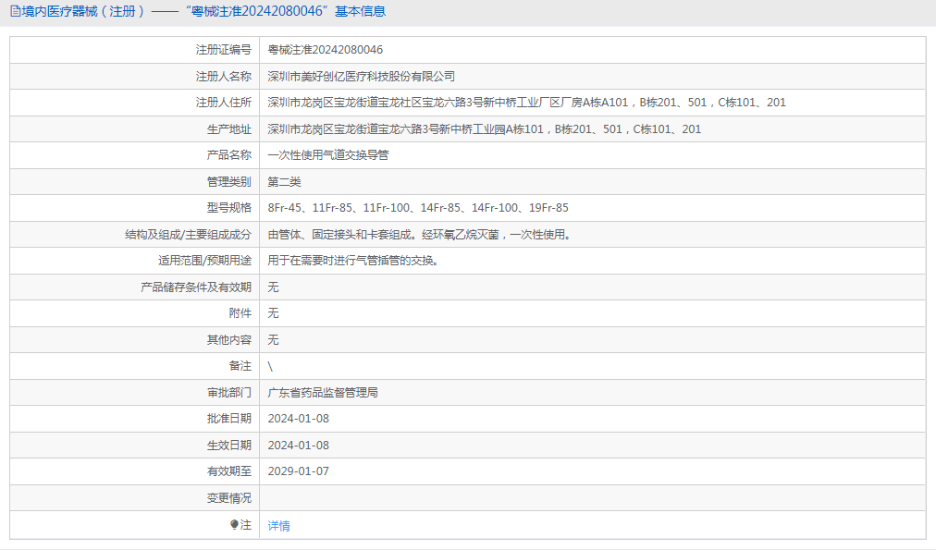Screen dimensions: 936x550
Task: Select the 注册人住所 address value
Action: point(526,103)
